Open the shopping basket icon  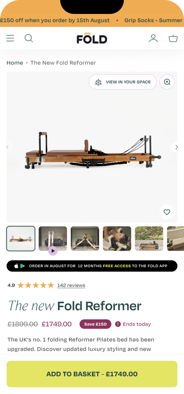coord(173,38)
